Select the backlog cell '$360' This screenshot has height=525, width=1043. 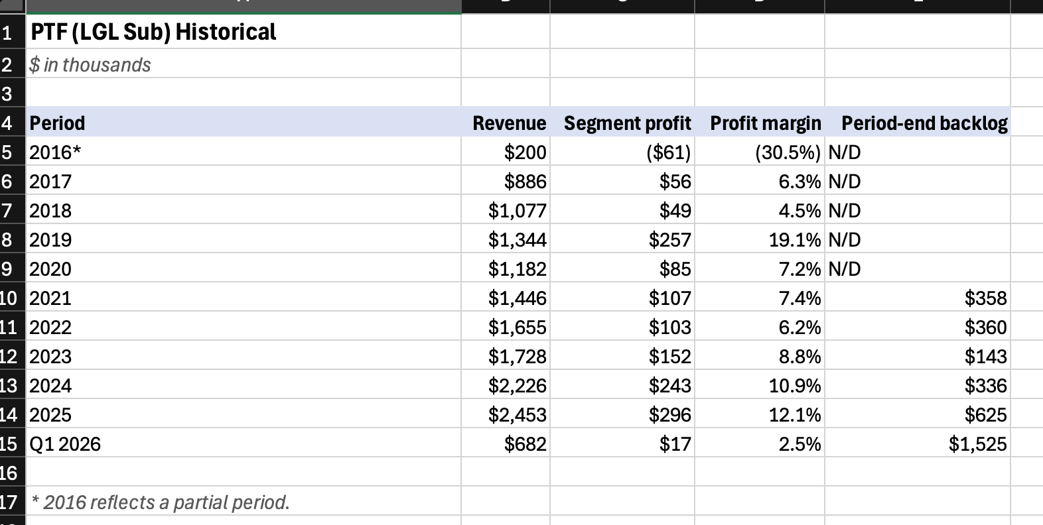(918, 327)
